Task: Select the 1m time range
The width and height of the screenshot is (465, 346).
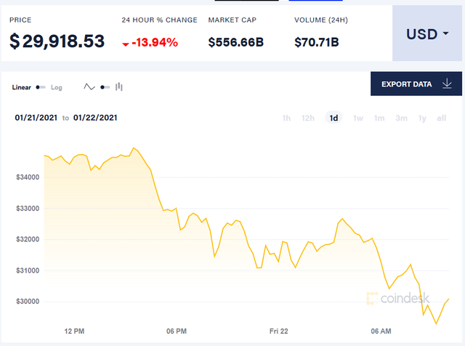Action: pyautogui.click(x=379, y=118)
